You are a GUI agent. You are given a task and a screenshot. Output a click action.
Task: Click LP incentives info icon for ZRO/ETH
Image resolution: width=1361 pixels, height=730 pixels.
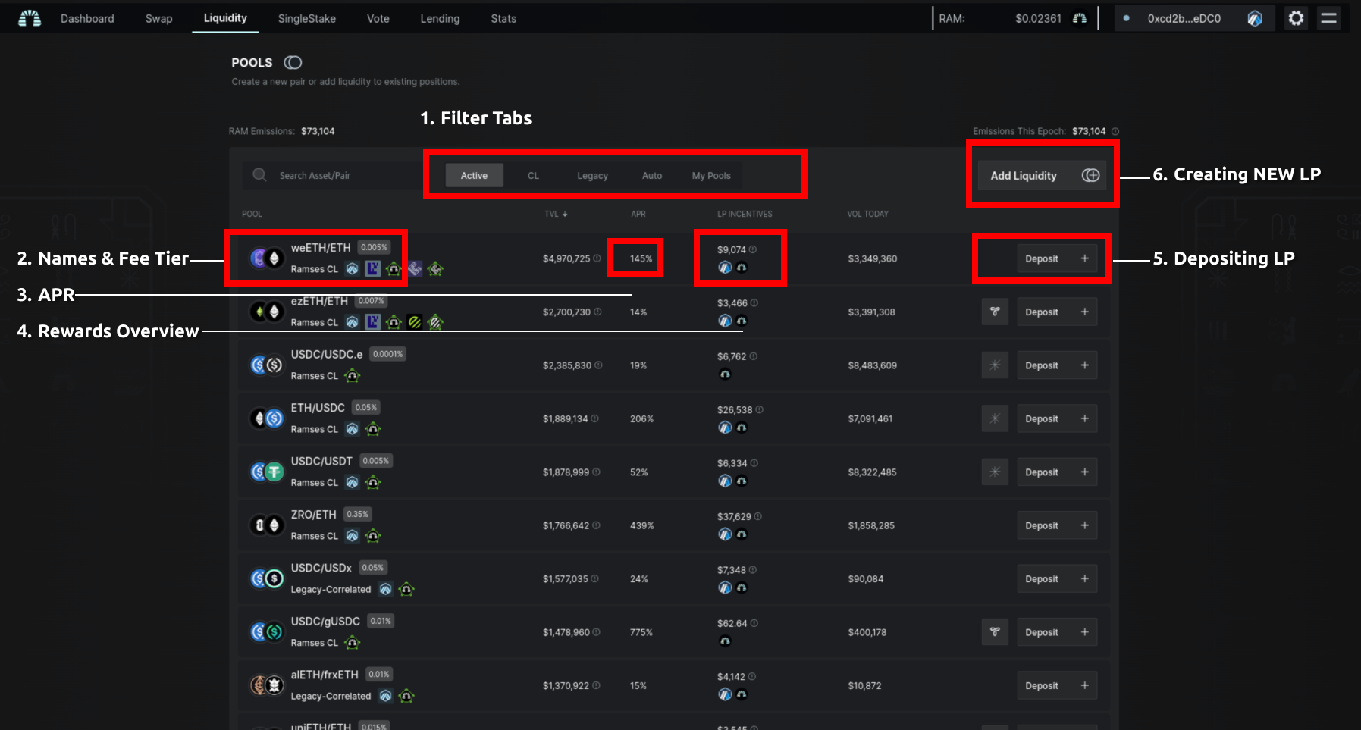coord(757,516)
